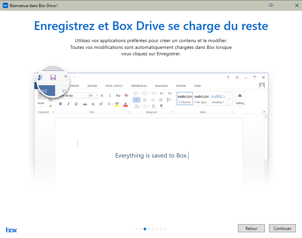Image resolution: width=302 pixels, height=238 pixels.
Task: Open the font name (Body) dropdown
Action: tap(88, 95)
